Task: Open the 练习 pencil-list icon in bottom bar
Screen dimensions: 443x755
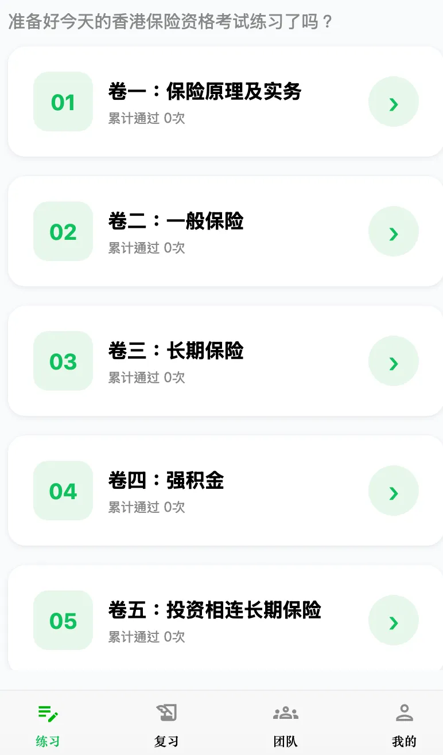Action: (x=48, y=713)
